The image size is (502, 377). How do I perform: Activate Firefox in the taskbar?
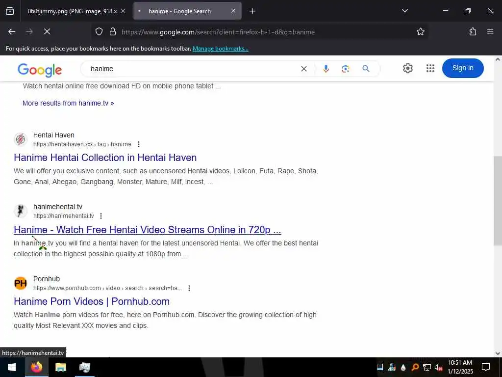[36, 367]
